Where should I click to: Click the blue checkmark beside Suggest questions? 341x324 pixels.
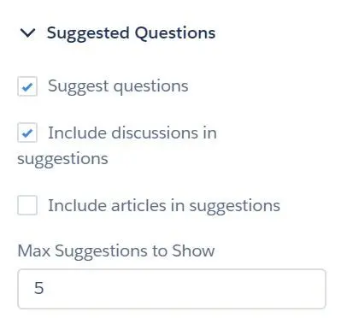click(x=27, y=87)
